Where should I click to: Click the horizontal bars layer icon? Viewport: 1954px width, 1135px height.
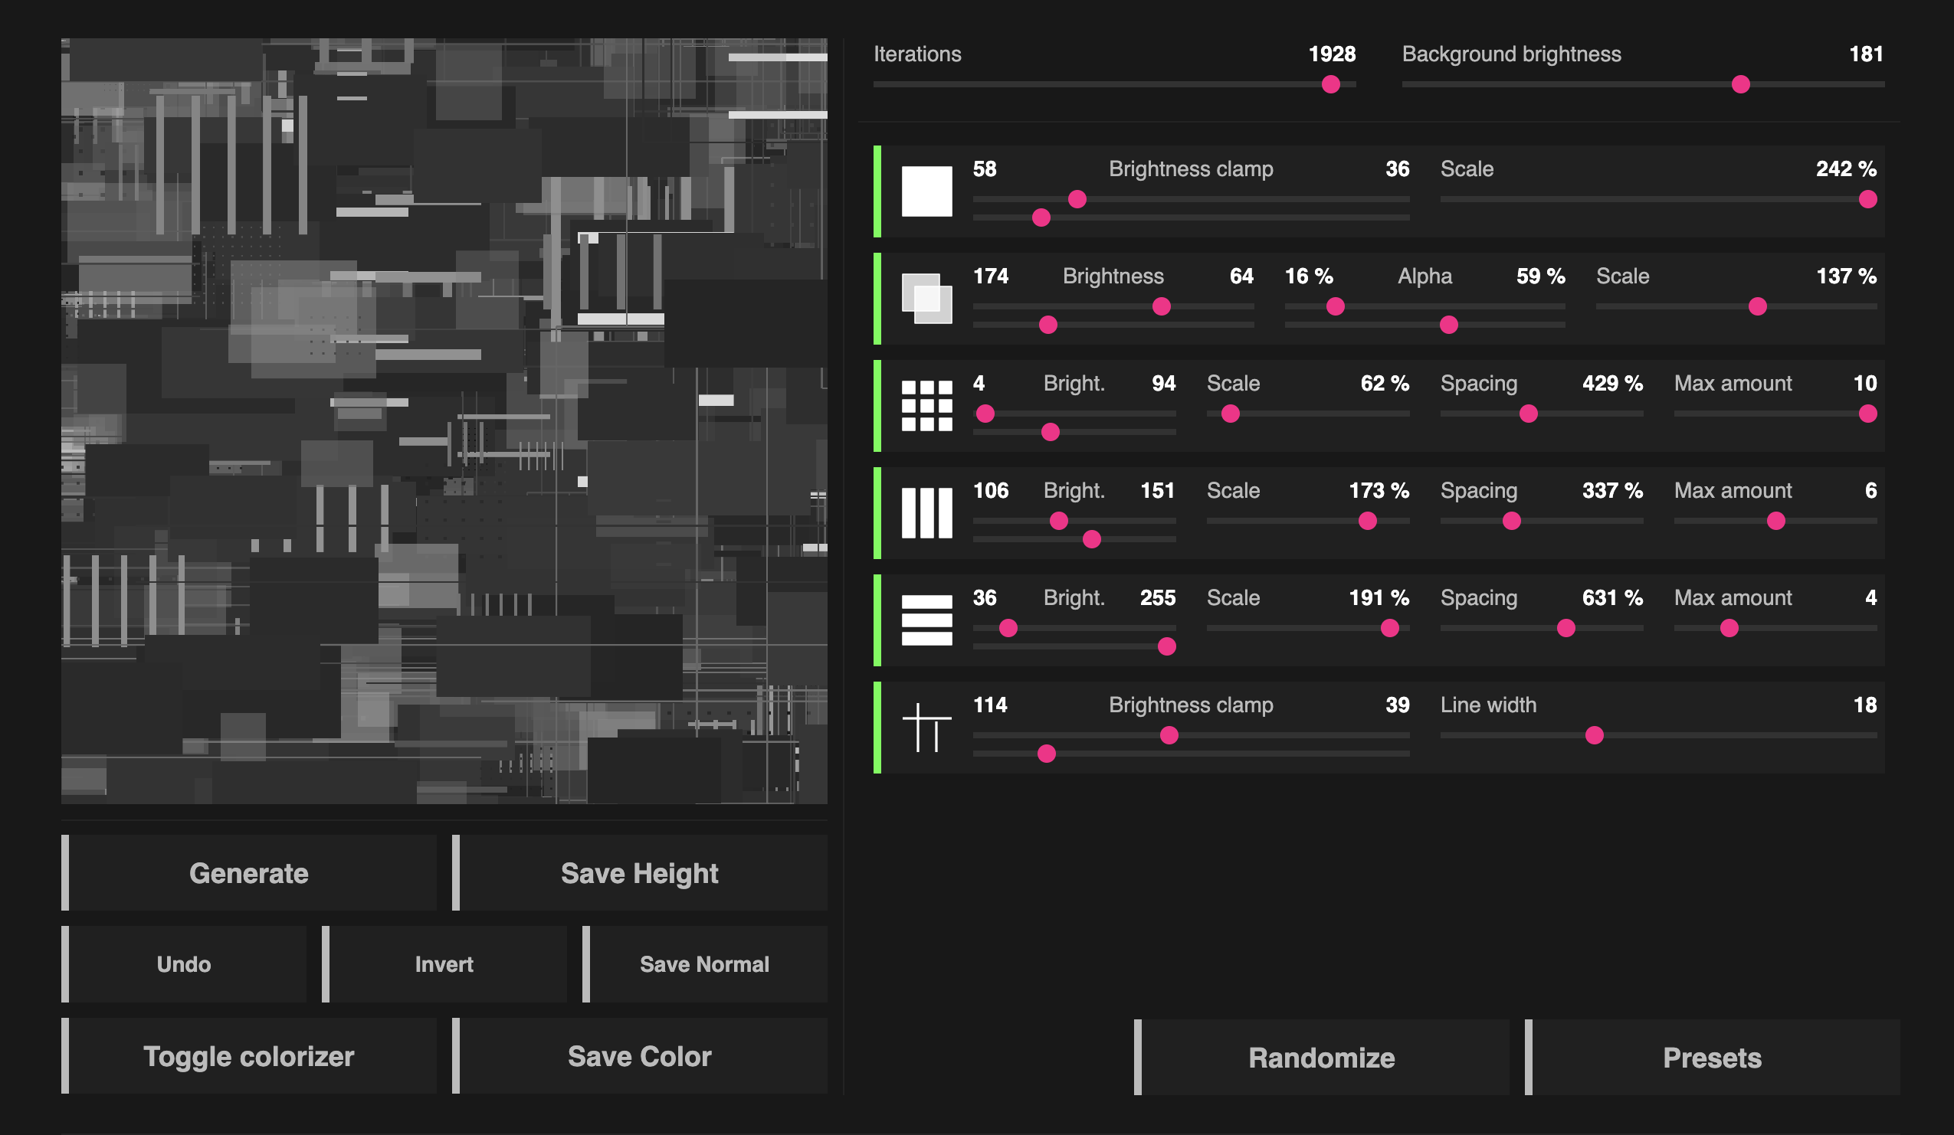click(926, 620)
